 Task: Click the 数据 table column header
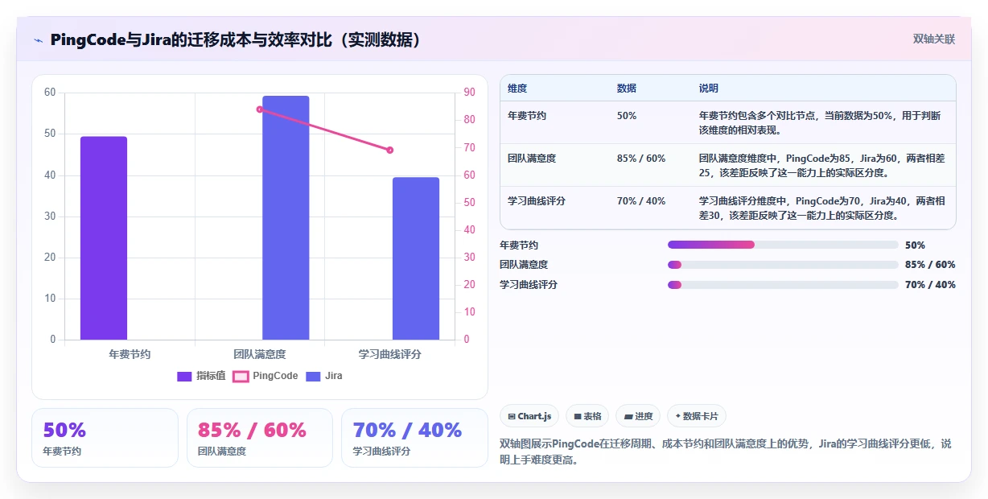(627, 89)
